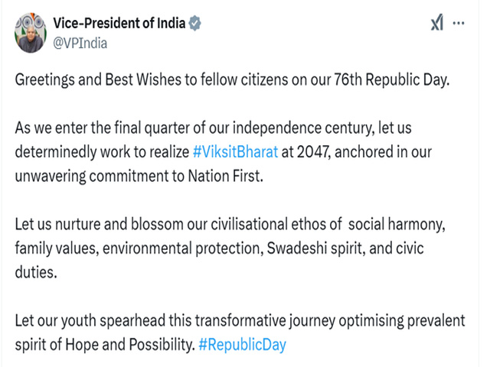Click the 'determinedly work to realize' text

102,152
